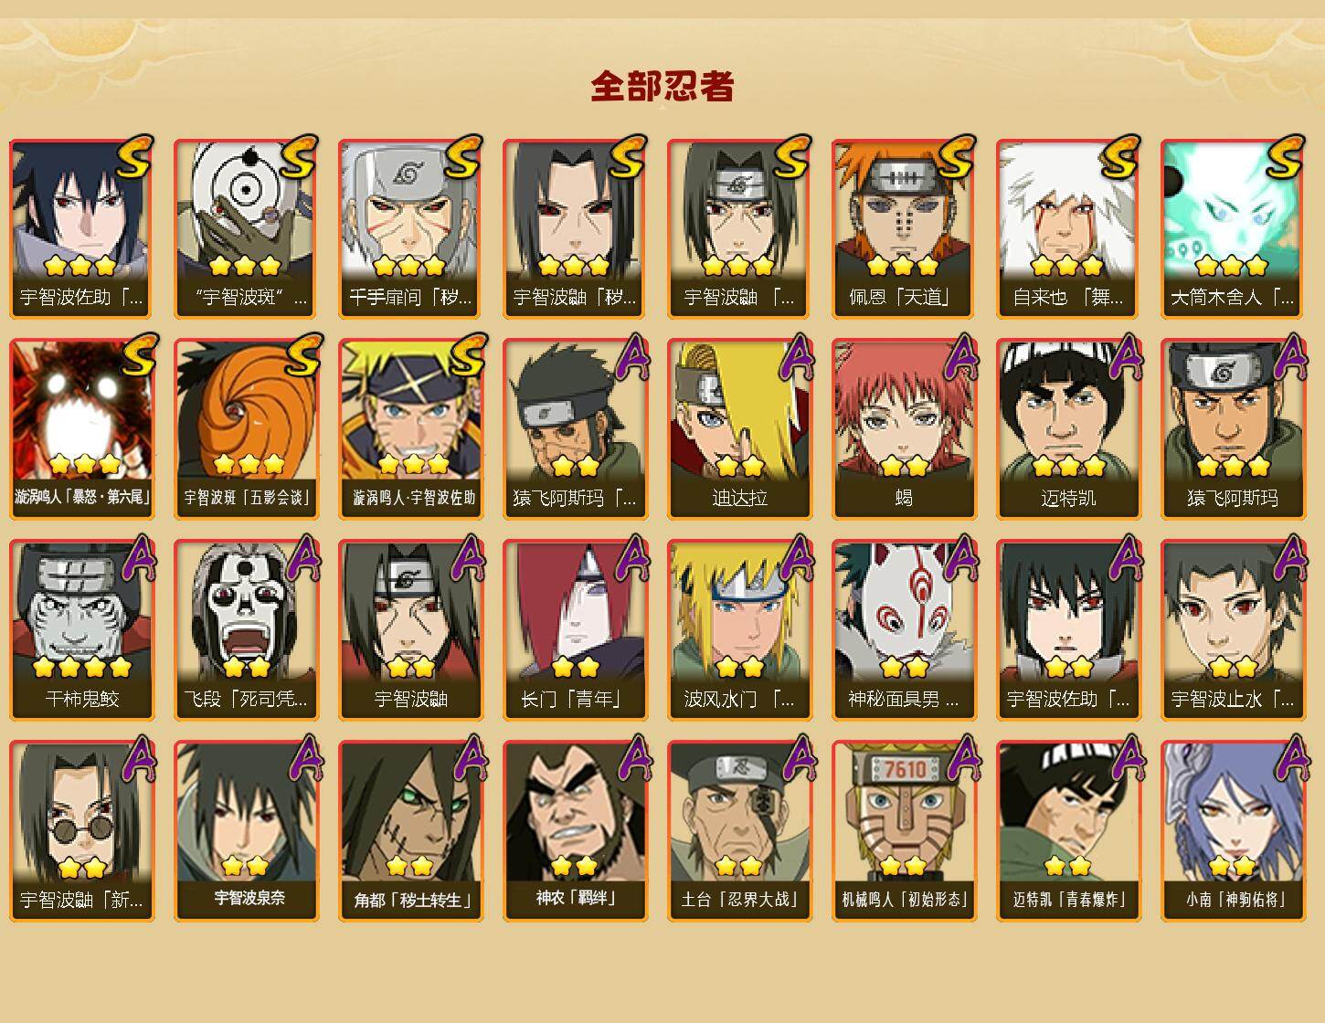Click the 全部忍者 section heading
The image size is (1325, 1023).
coord(662,86)
